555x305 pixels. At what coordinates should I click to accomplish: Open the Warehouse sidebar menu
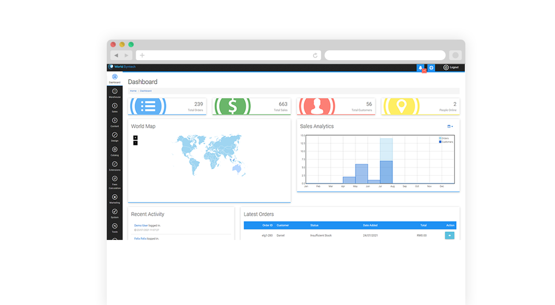pos(115,92)
